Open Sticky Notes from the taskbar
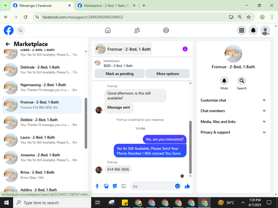Viewport: 278px width, 208px height. pyautogui.click(x=125, y=202)
